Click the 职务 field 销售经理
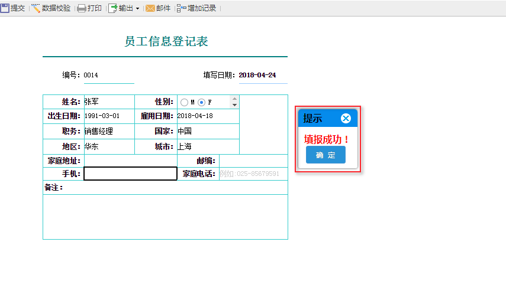506x281 pixels. [x=109, y=131]
